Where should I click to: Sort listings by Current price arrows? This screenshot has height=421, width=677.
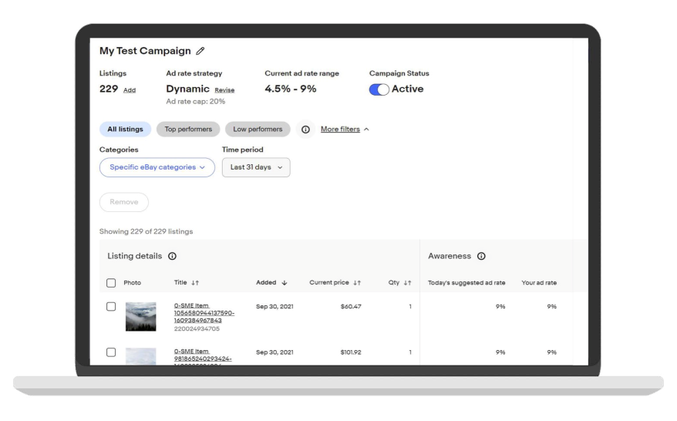pyautogui.click(x=357, y=283)
